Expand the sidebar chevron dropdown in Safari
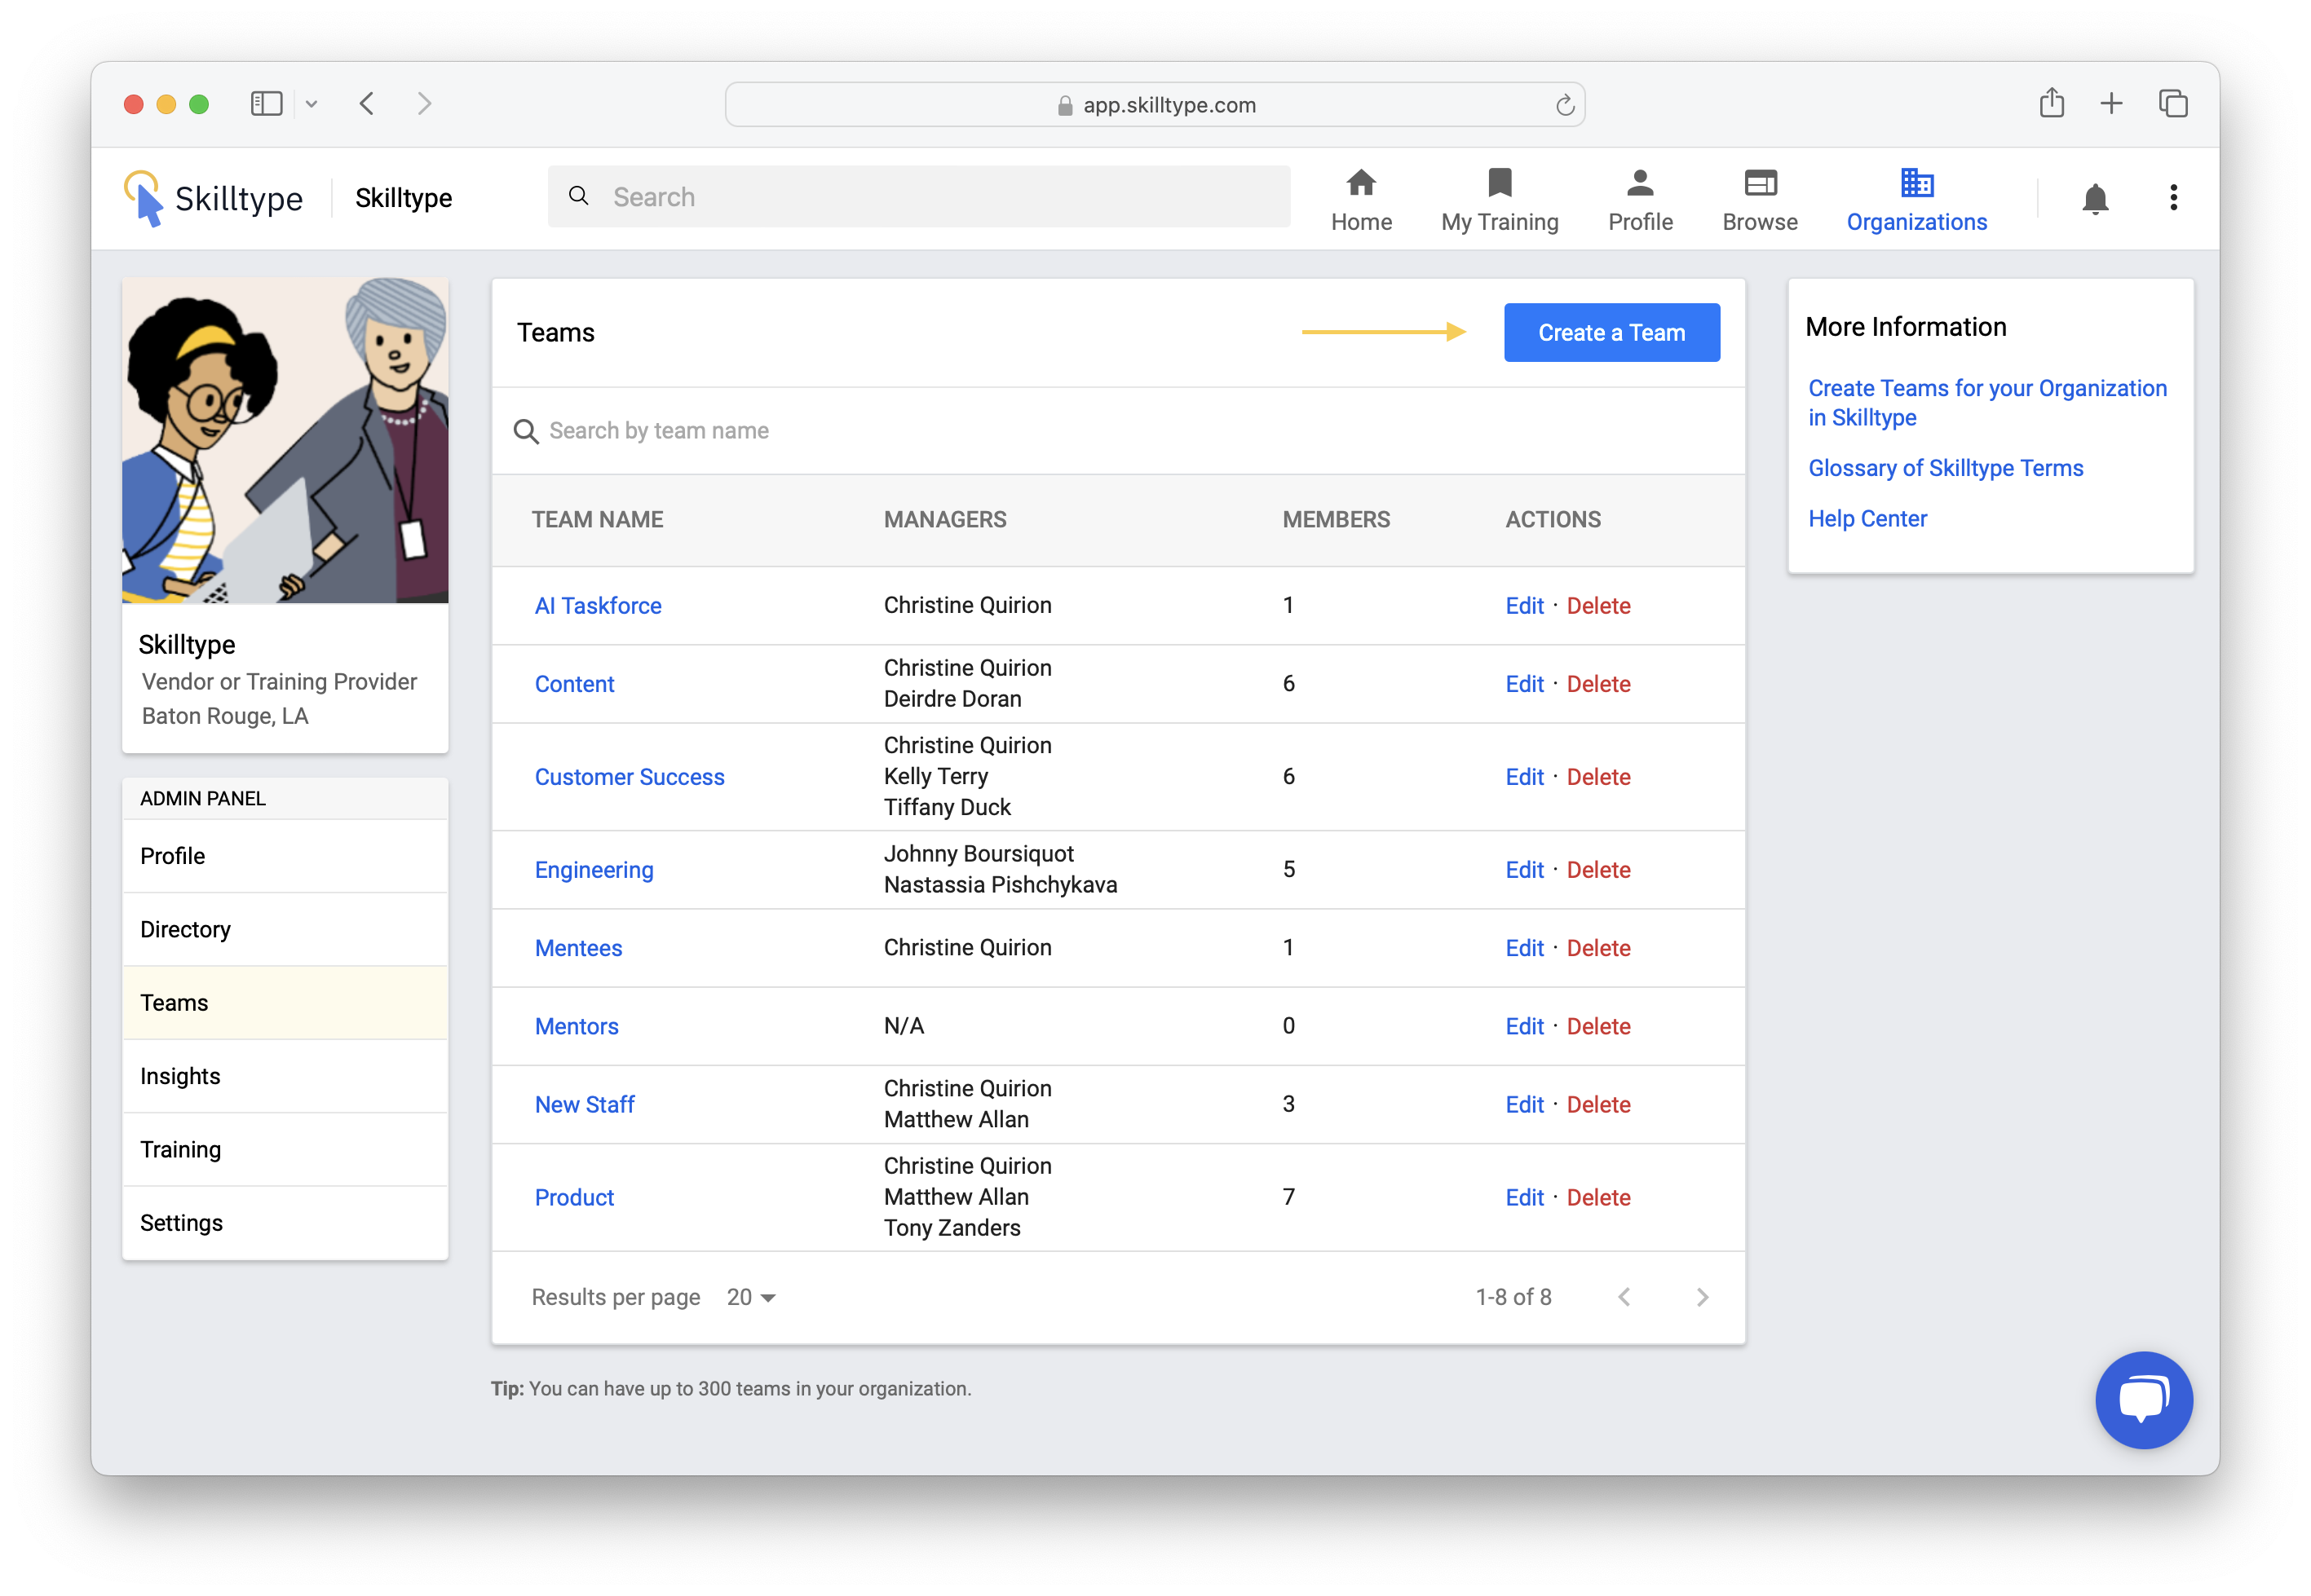This screenshot has width=2311, height=1596. coord(312,104)
